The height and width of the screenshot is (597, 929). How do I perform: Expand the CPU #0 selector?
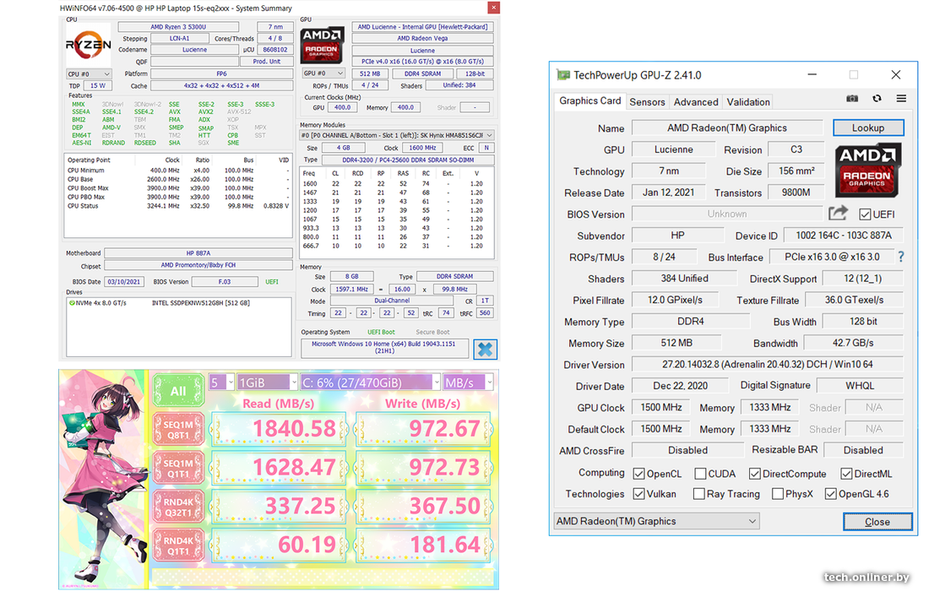coord(89,74)
